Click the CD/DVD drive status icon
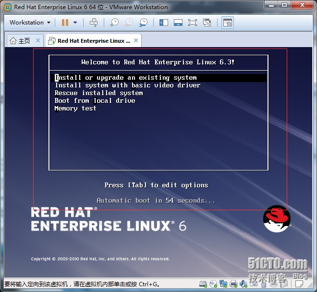This screenshot has width=317, height=292. tap(213, 284)
